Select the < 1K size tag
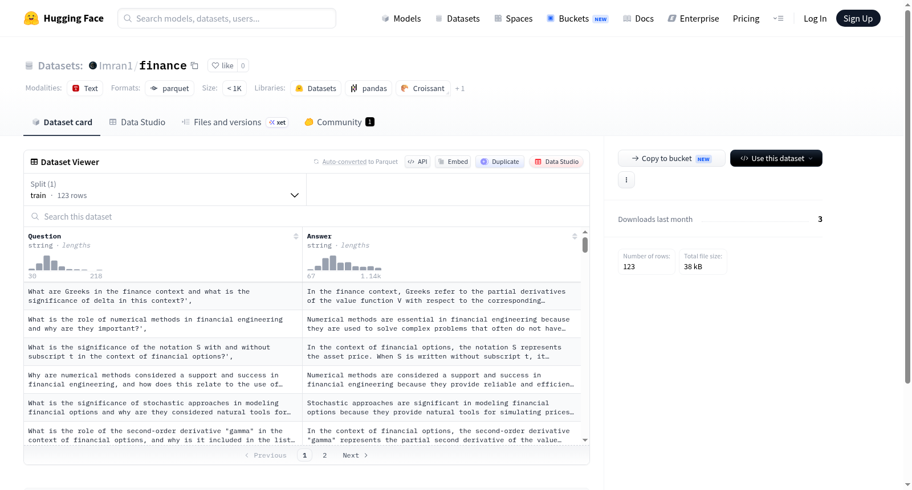Screen dimensions: 912x490 (234, 88)
